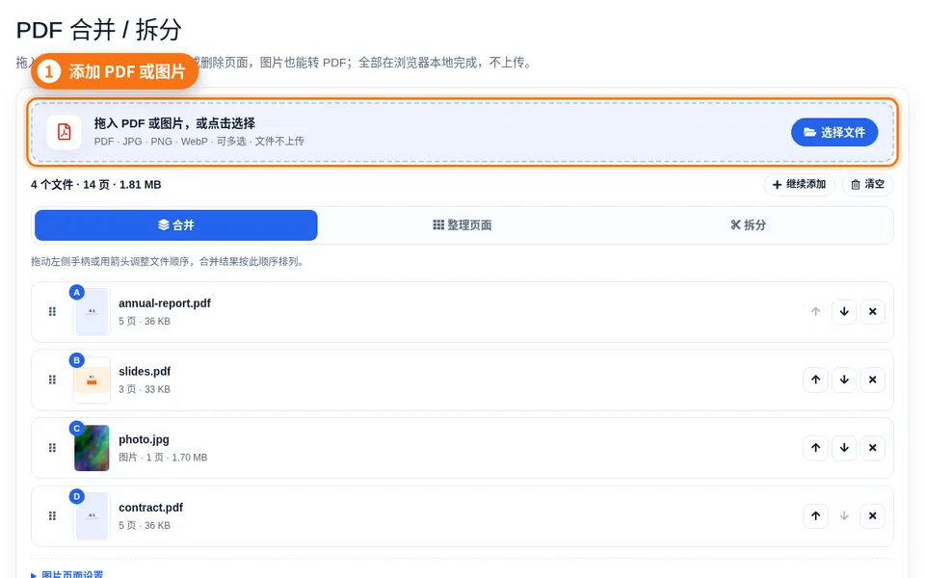Move contract.pdf up in the order
Image resolution: width=925 pixels, height=578 pixels.
click(815, 516)
